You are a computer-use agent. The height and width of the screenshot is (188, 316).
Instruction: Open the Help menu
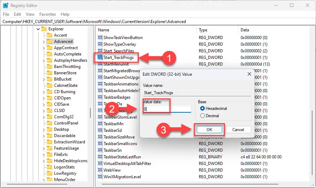[x=65, y=14]
